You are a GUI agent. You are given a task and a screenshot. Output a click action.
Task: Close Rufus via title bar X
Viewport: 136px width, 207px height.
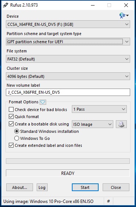(126, 5)
